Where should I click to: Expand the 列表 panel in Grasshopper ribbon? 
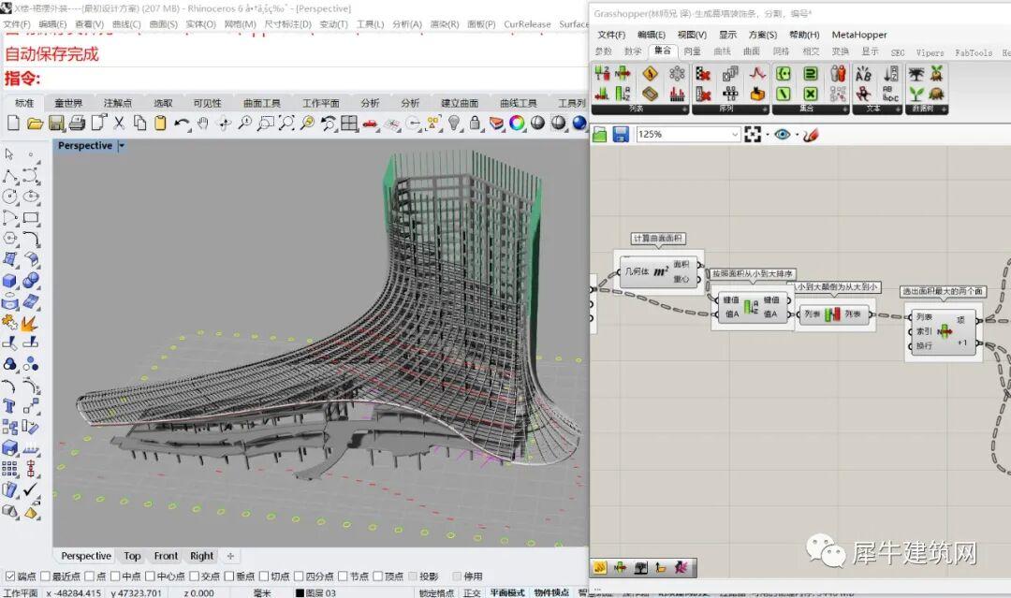point(684,109)
